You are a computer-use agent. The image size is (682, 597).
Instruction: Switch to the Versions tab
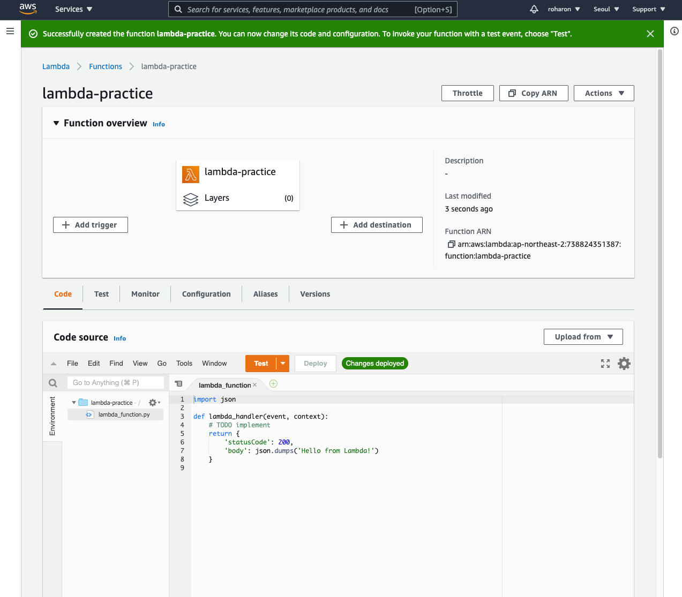[x=315, y=294]
